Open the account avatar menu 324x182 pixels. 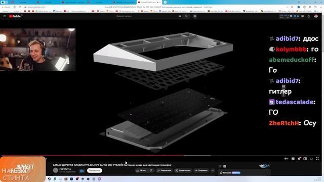point(316,16)
